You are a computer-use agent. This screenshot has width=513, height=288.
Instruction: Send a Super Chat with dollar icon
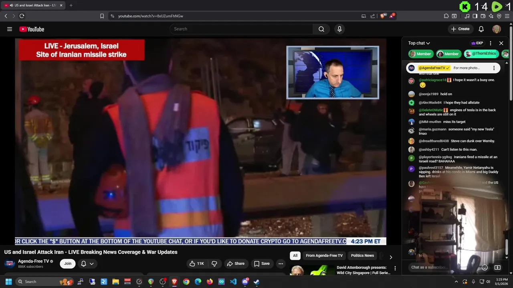[497, 267]
